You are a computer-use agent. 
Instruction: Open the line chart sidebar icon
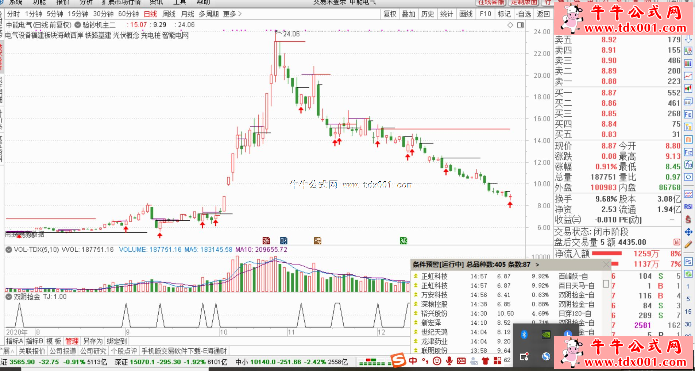click(688, 76)
